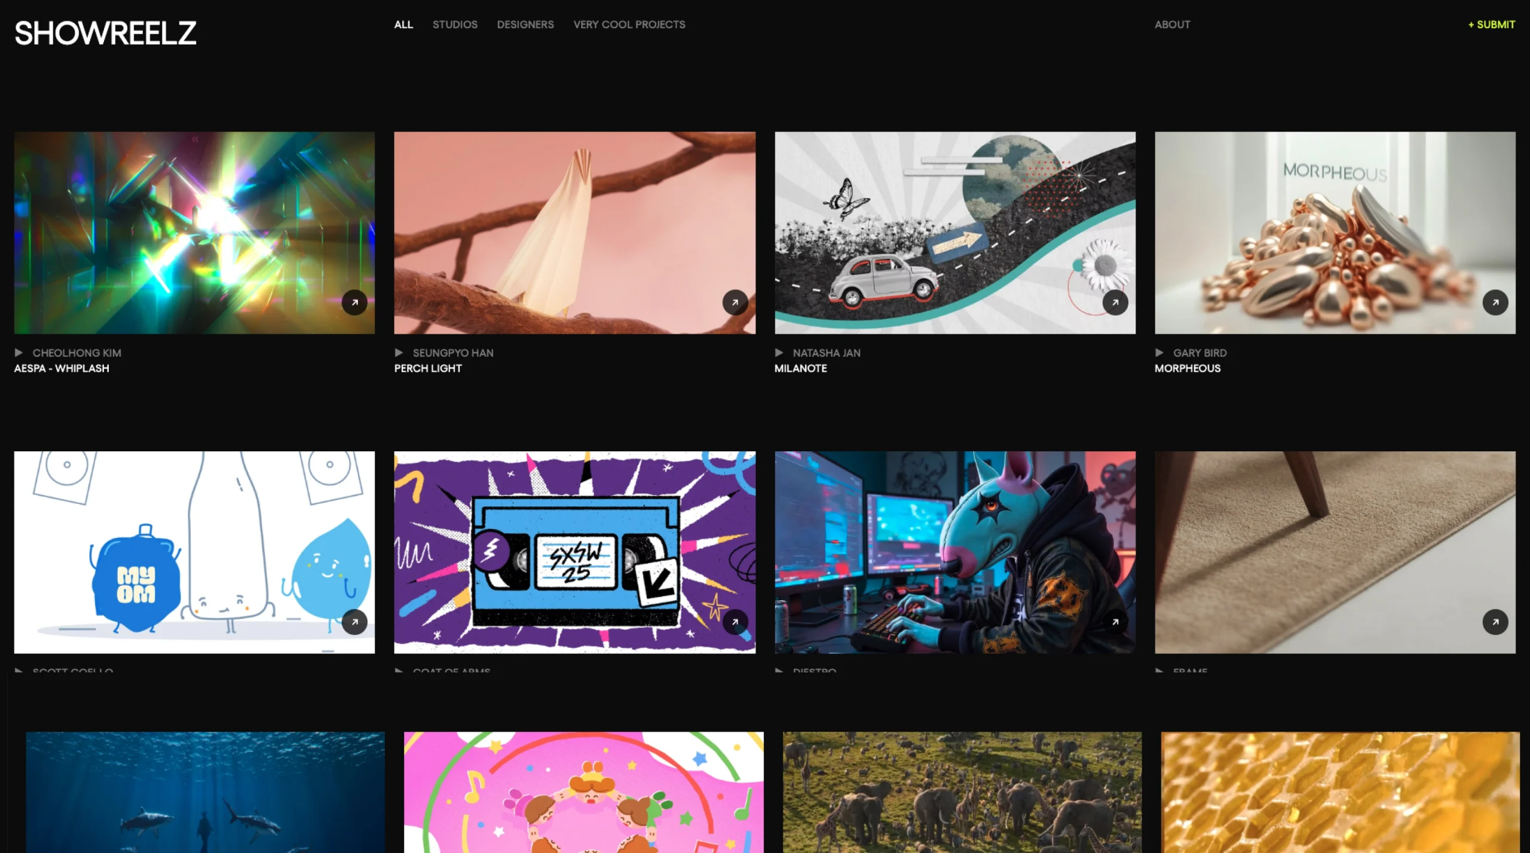Open Morpheous title link
Image resolution: width=1530 pixels, height=853 pixels.
[x=1188, y=368]
